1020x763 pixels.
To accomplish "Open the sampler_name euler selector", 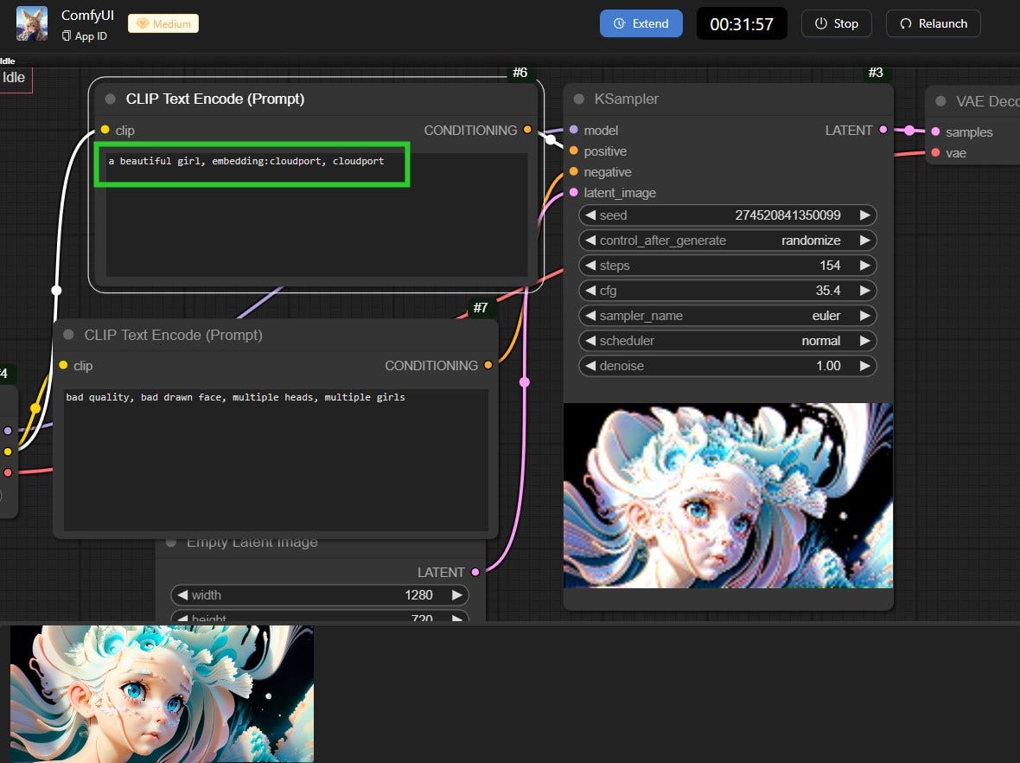I will click(727, 316).
